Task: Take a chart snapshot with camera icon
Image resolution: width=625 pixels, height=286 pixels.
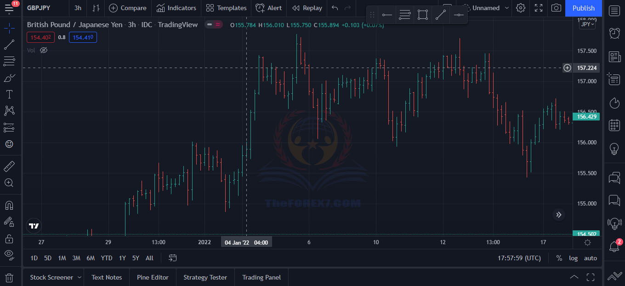Action: tap(556, 8)
